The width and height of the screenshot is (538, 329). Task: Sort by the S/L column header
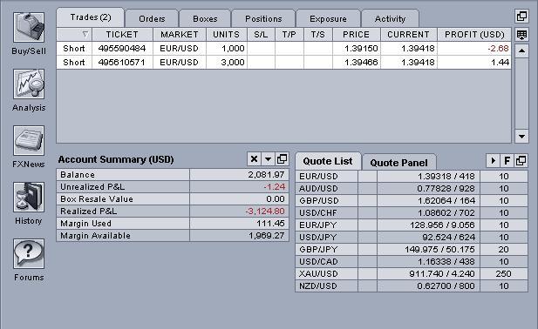pos(261,35)
